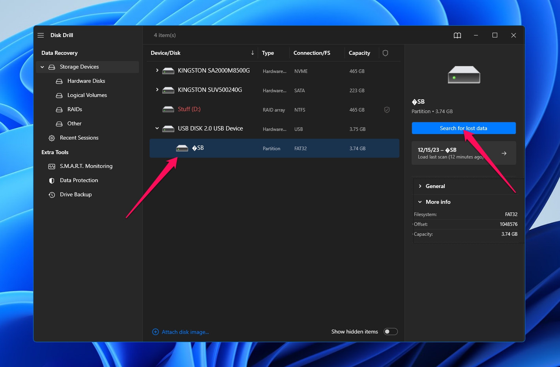This screenshot has height=367, width=560.
Task: Toggle Show hidden items switch
Action: pyautogui.click(x=391, y=332)
